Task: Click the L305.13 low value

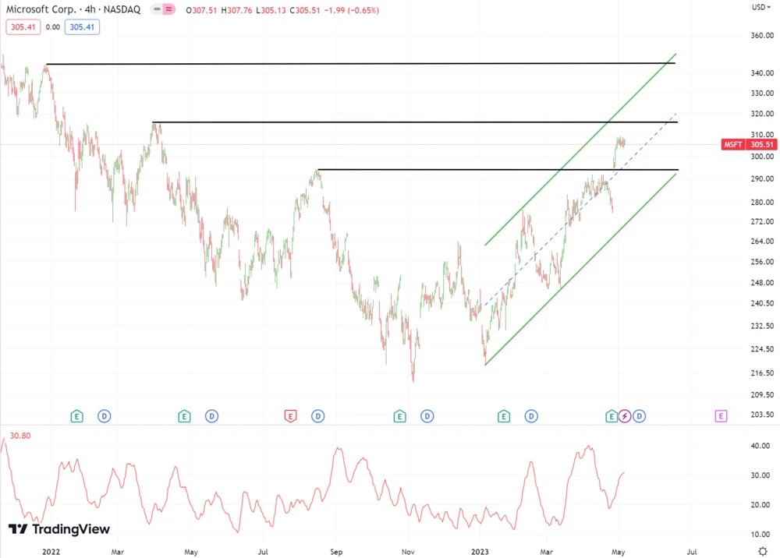Action: pyautogui.click(x=271, y=10)
